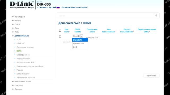Choose DynDNS.com from the dropdown list
The width and height of the screenshot is (170, 95).
coord(80,44)
